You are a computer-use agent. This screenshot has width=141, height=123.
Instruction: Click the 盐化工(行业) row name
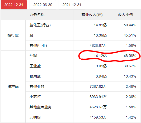pos(40,25)
